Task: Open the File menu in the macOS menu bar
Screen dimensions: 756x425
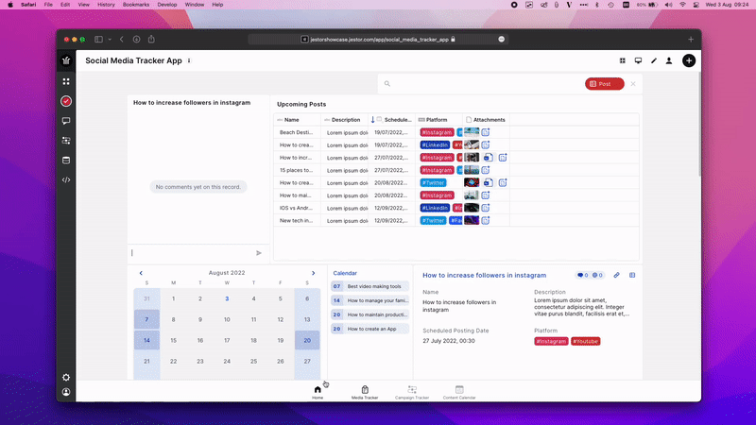Action: pos(48,5)
